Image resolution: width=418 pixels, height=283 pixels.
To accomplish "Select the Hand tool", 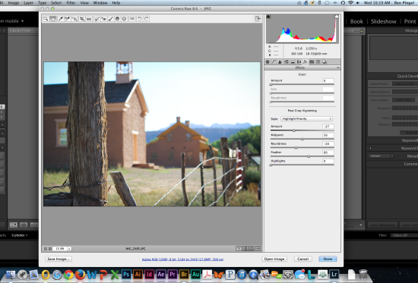I will pyautogui.click(x=52, y=19).
